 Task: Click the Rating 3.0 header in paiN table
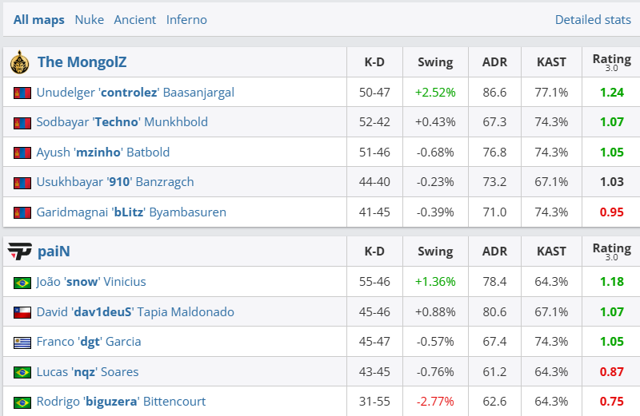coord(611,252)
